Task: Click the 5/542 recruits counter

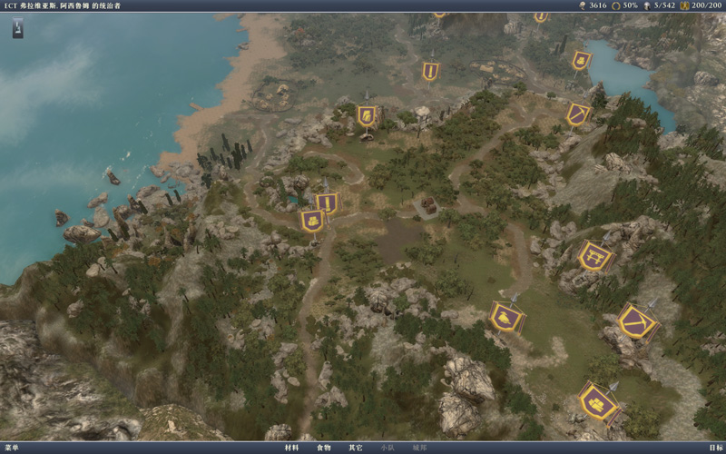Action: pyautogui.click(x=665, y=5)
